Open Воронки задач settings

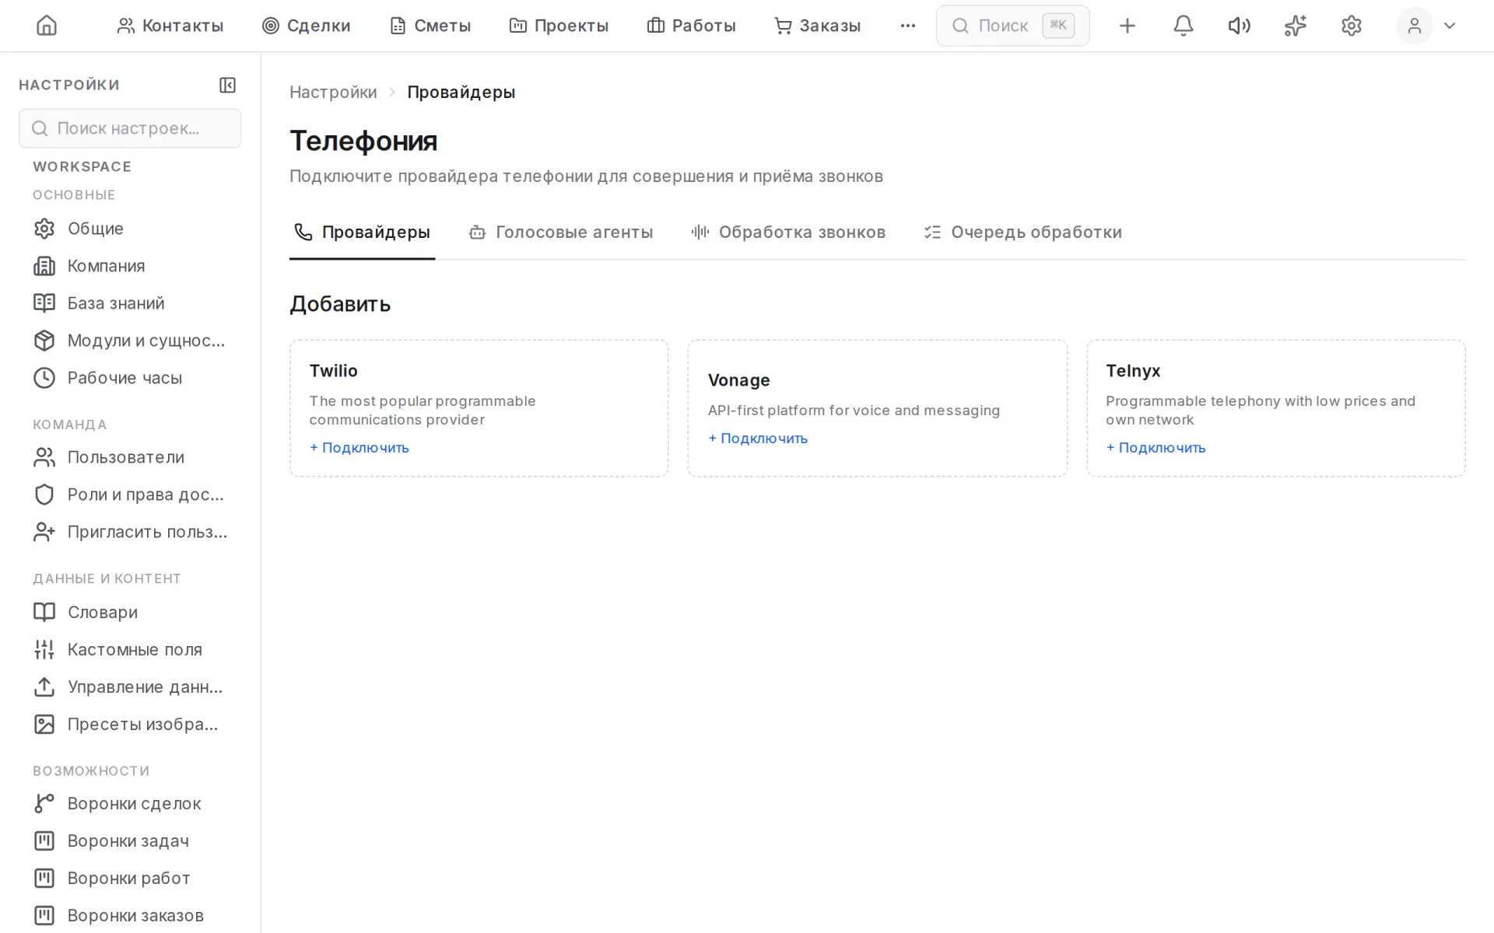coord(130,840)
